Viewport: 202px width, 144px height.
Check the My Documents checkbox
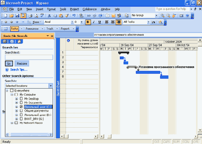(21, 103)
